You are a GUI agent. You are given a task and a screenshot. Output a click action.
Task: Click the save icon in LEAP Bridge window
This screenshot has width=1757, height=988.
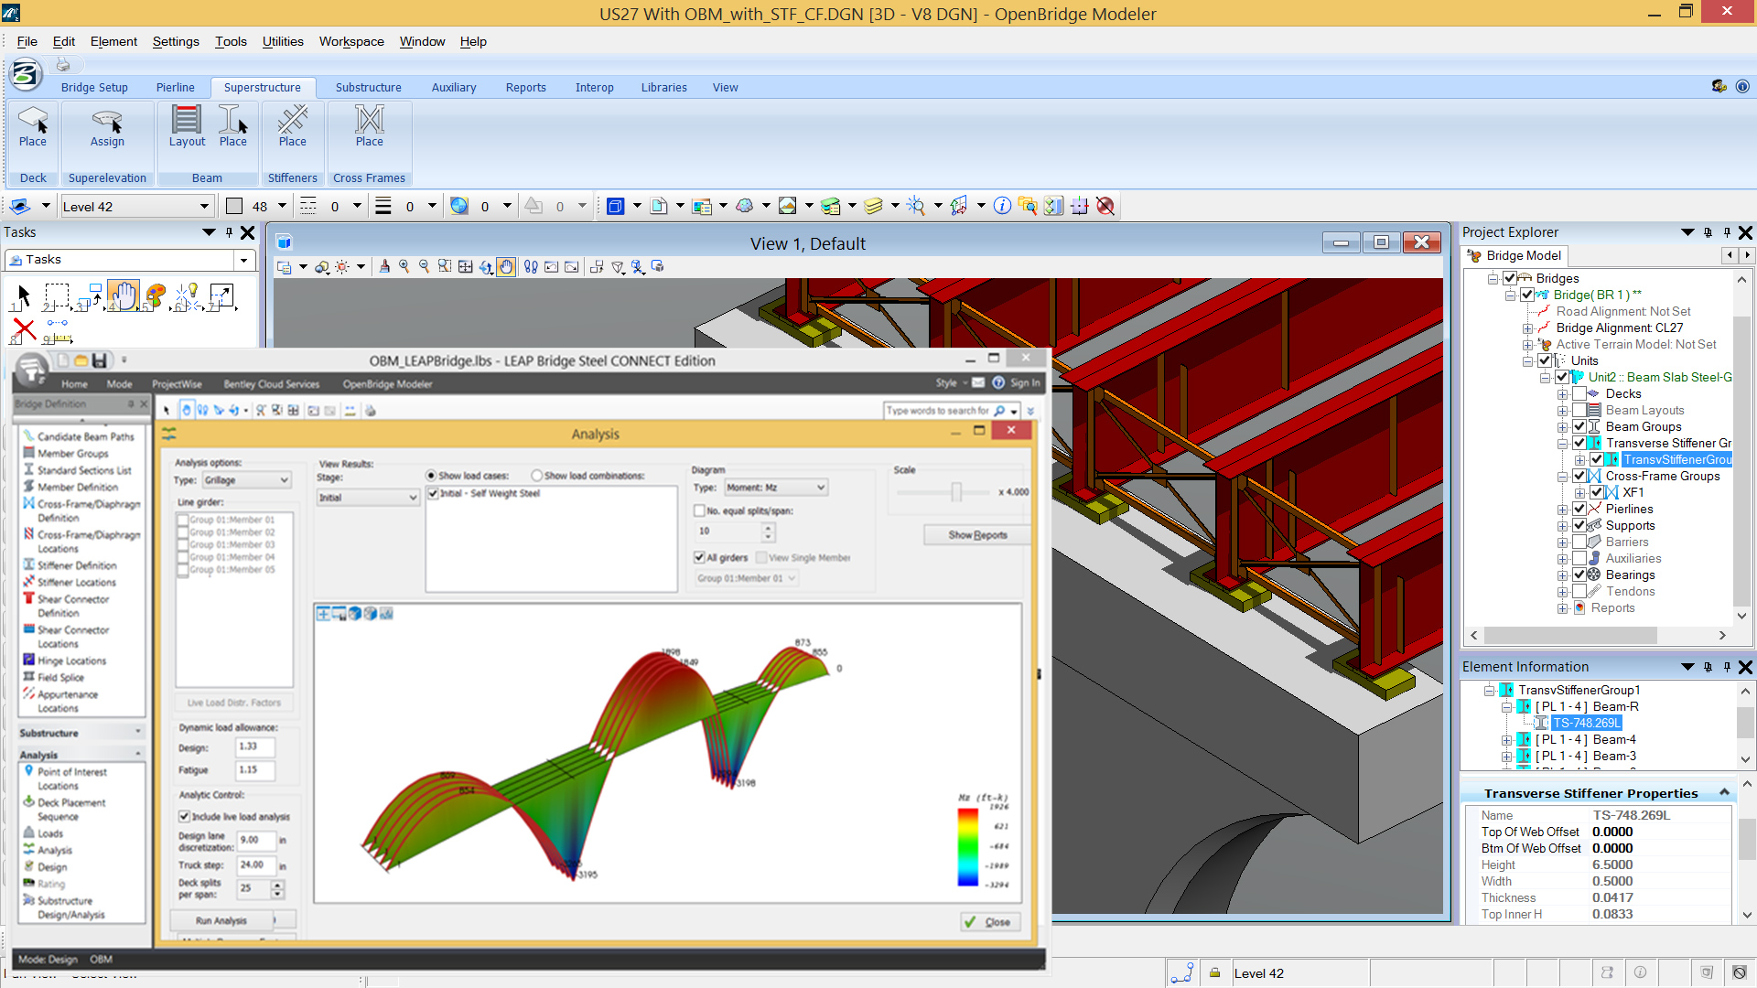coord(99,360)
